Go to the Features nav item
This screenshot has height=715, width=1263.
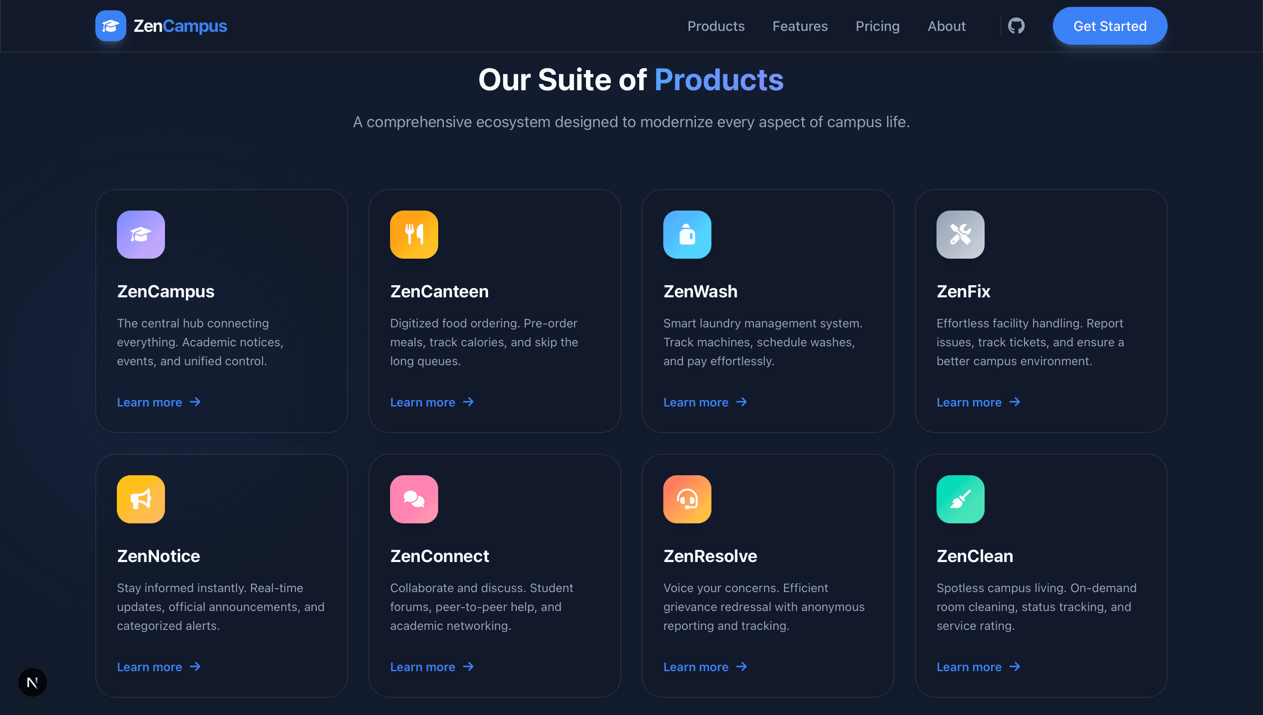pos(799,26)
